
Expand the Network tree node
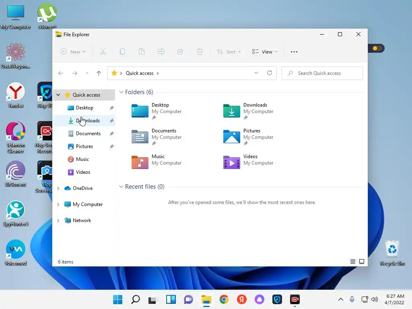click(58, 220)
